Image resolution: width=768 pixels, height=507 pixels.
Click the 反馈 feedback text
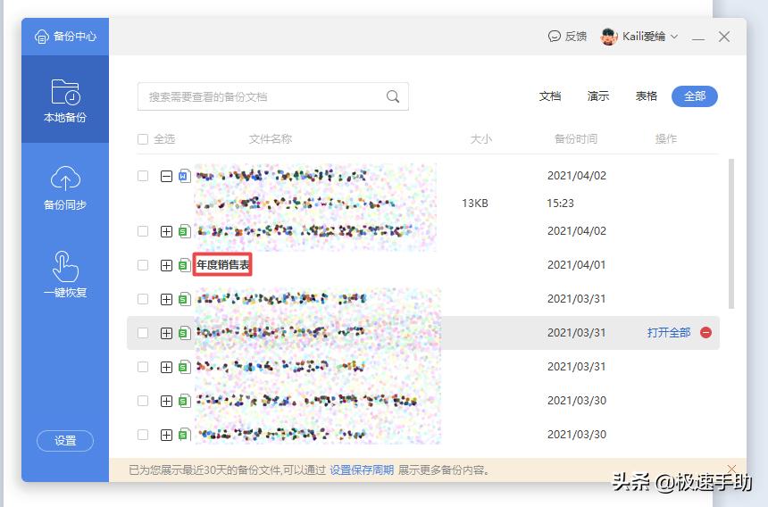point(575,37)
